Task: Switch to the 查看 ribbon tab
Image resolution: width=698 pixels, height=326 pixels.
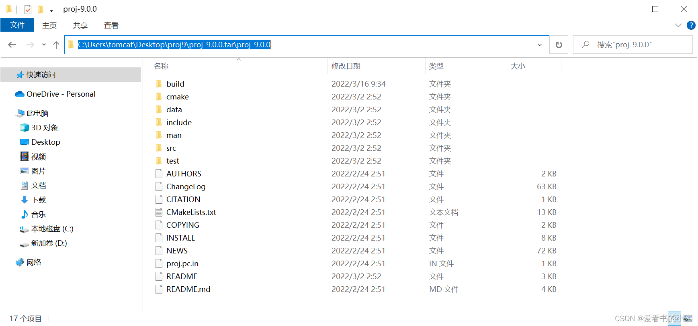Action: 111,25
